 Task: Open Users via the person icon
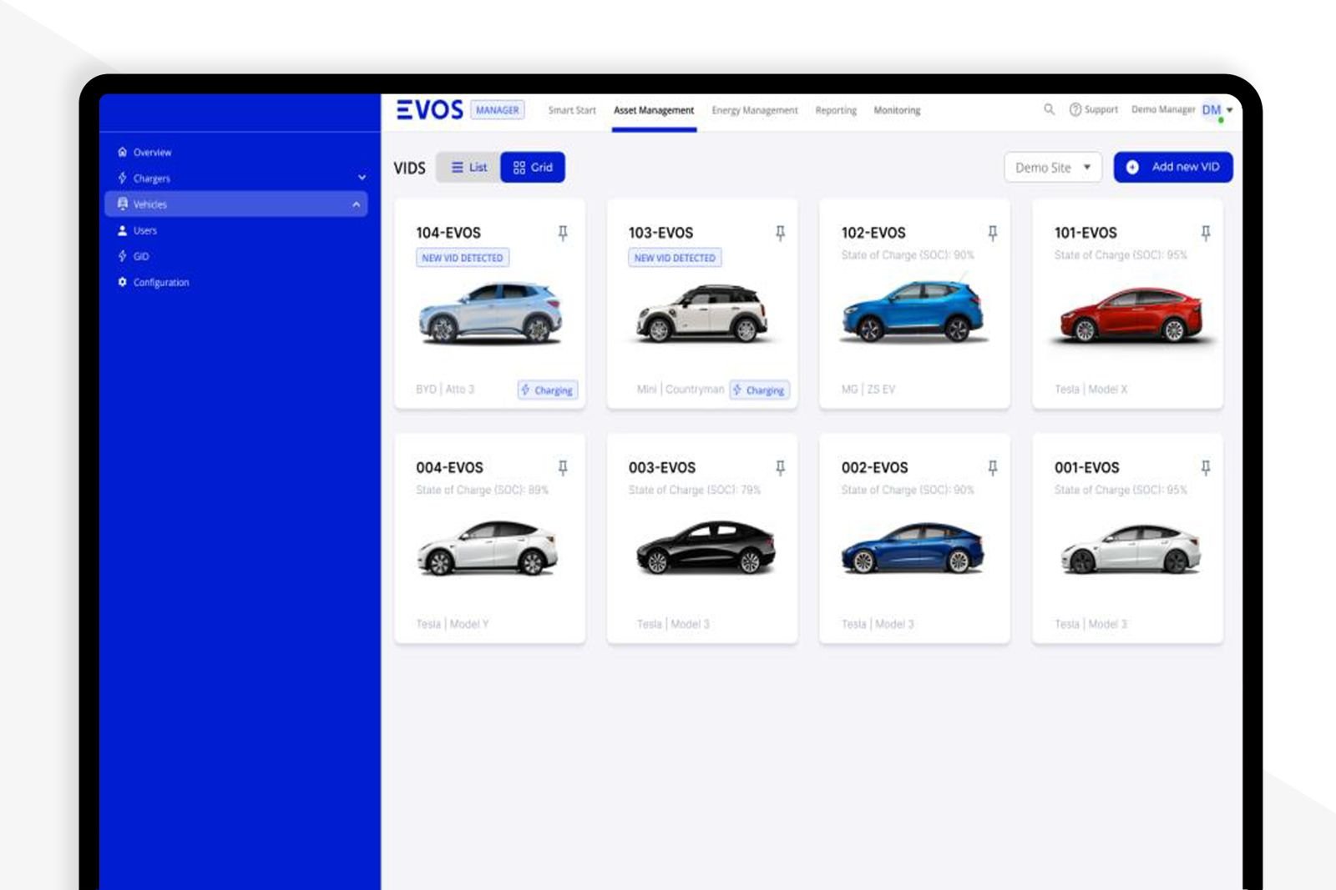point(123,230)
